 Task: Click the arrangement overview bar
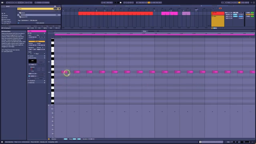[158, 6]
